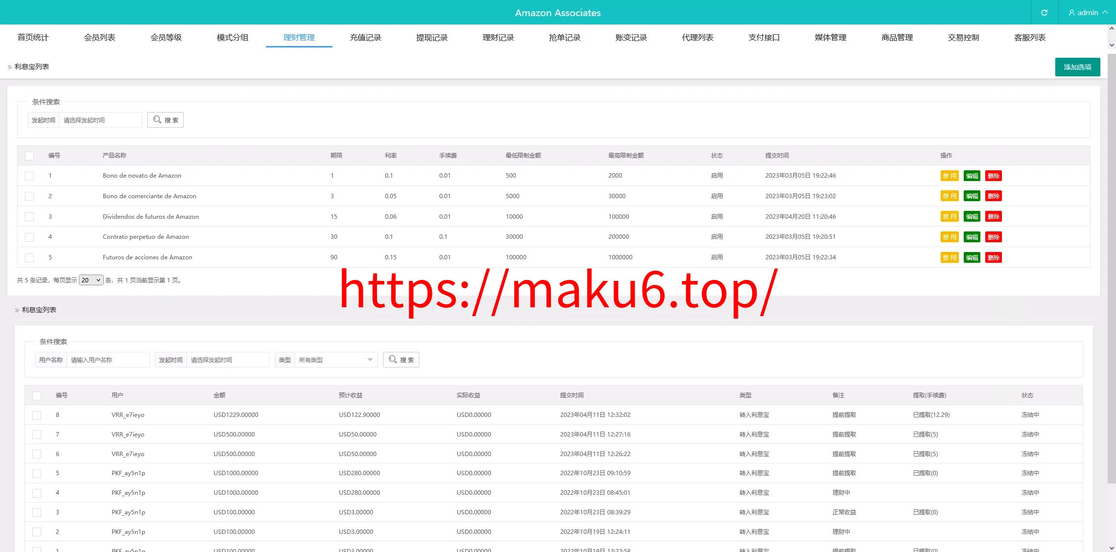Tick the Contrato perpetuo de Amazon checkbox
The height and width of the screenshot is (552, 1116).
[29, 237]
